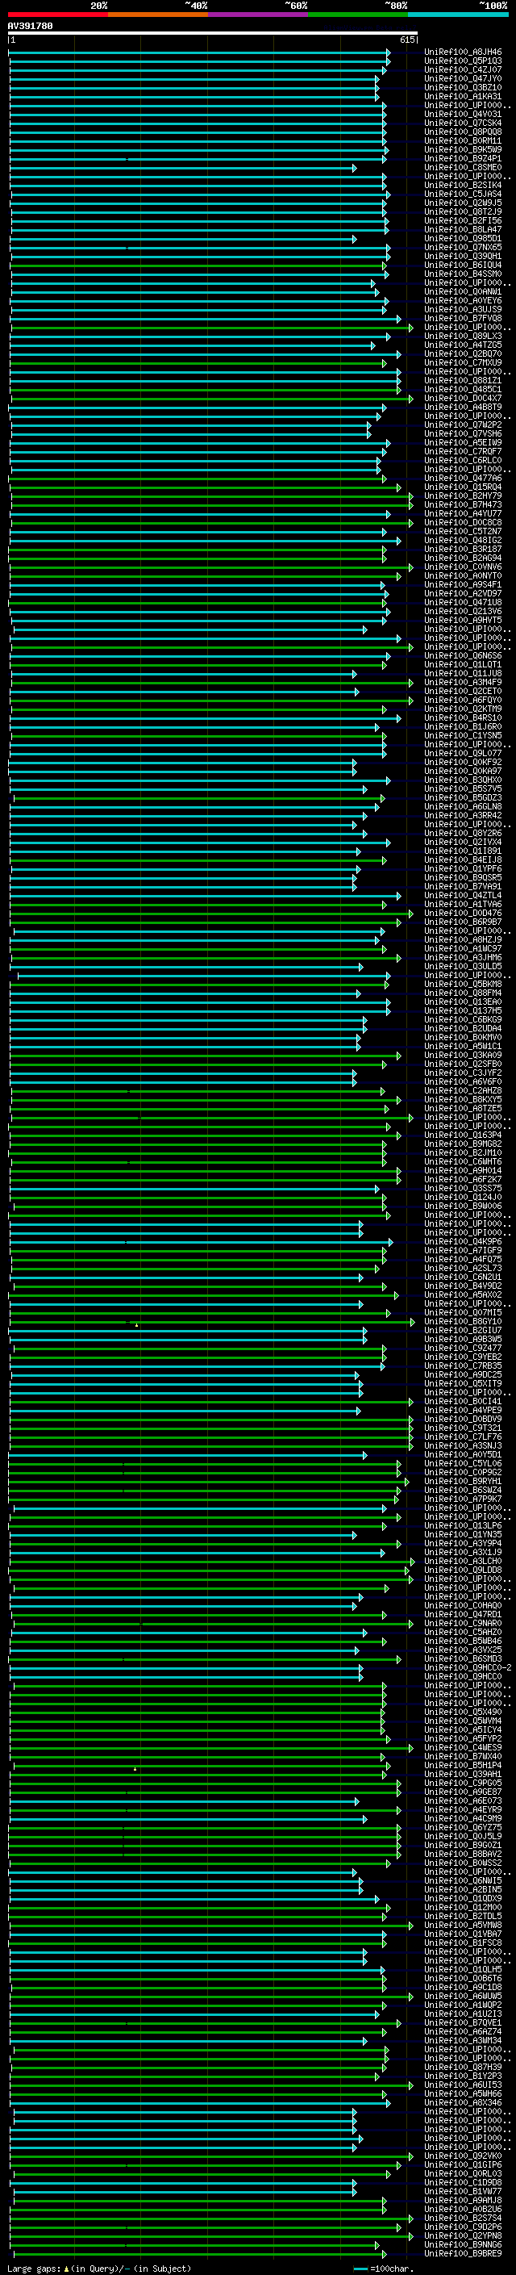Screen dimensions: 516x2275
Task: Select hit label UniRef100_A0YEY6
Action: pyautogui.click(x=463, y=300)
